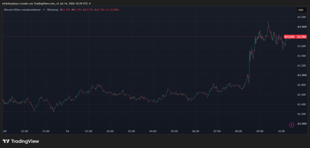Click the 10:00 time axis label
310x148 pixels.
pos(281,131)
